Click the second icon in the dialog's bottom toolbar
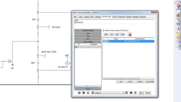The height and width of the screenshot is (102, 181). click(84, 93)
